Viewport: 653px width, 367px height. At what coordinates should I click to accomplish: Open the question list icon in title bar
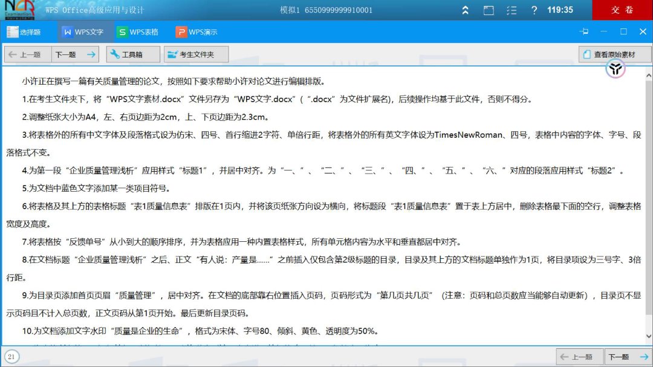(512, 10)
